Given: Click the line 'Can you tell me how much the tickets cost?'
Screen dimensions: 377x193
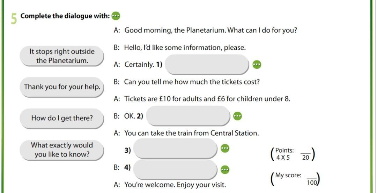Looking at the screenshot, I should [192, 82].
